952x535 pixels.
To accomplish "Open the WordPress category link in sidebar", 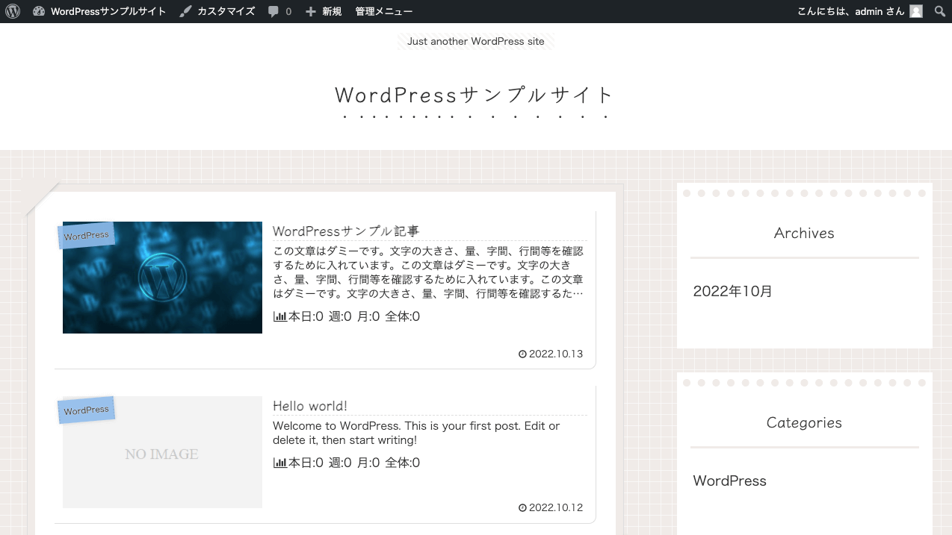I will tap(730, 481).
